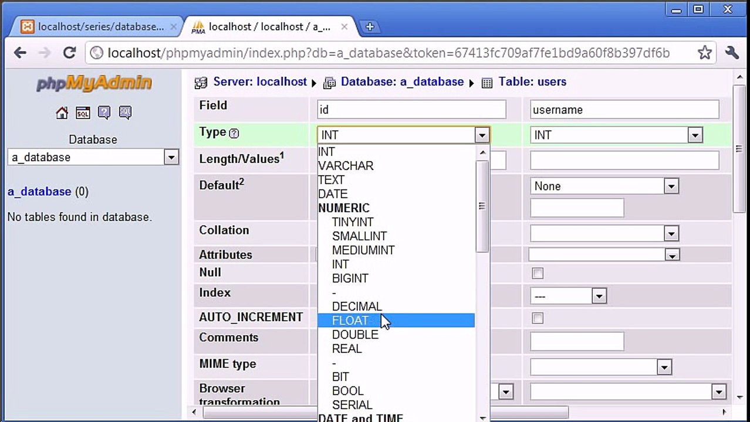This screenshot has height=422, width=750.
Task: Click type list scroll-down arrow
Action: 482,417
